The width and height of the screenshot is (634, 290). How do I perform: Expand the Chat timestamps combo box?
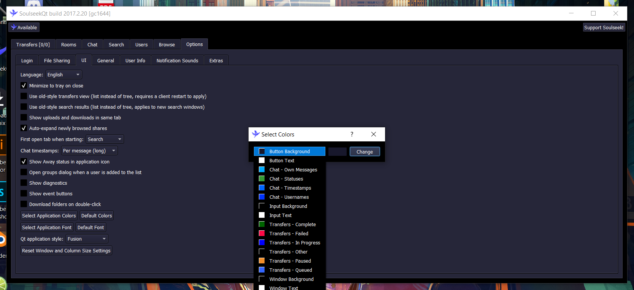(89, 151)
